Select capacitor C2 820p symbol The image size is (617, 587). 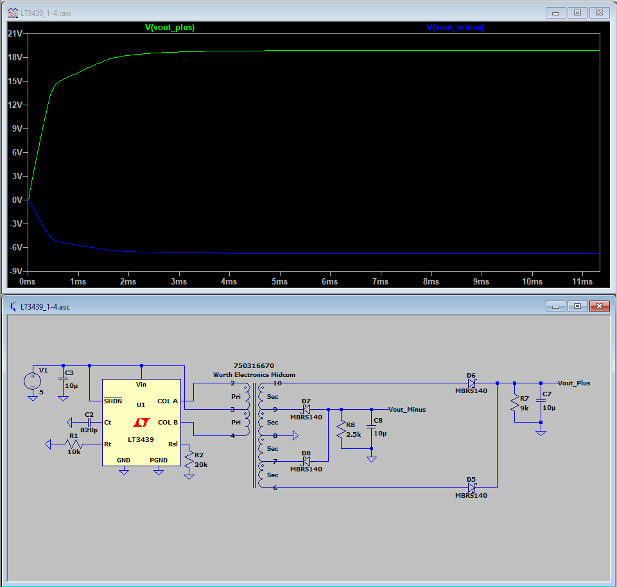89,423
